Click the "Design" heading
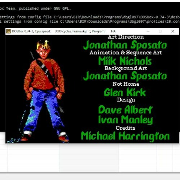 tap(126, 100)
